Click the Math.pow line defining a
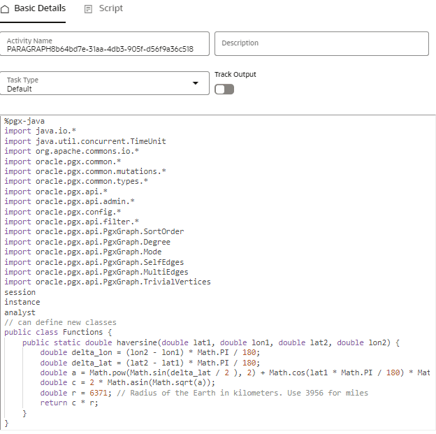Viewport: 436px width, 434px height. click(x=235, y=372)
